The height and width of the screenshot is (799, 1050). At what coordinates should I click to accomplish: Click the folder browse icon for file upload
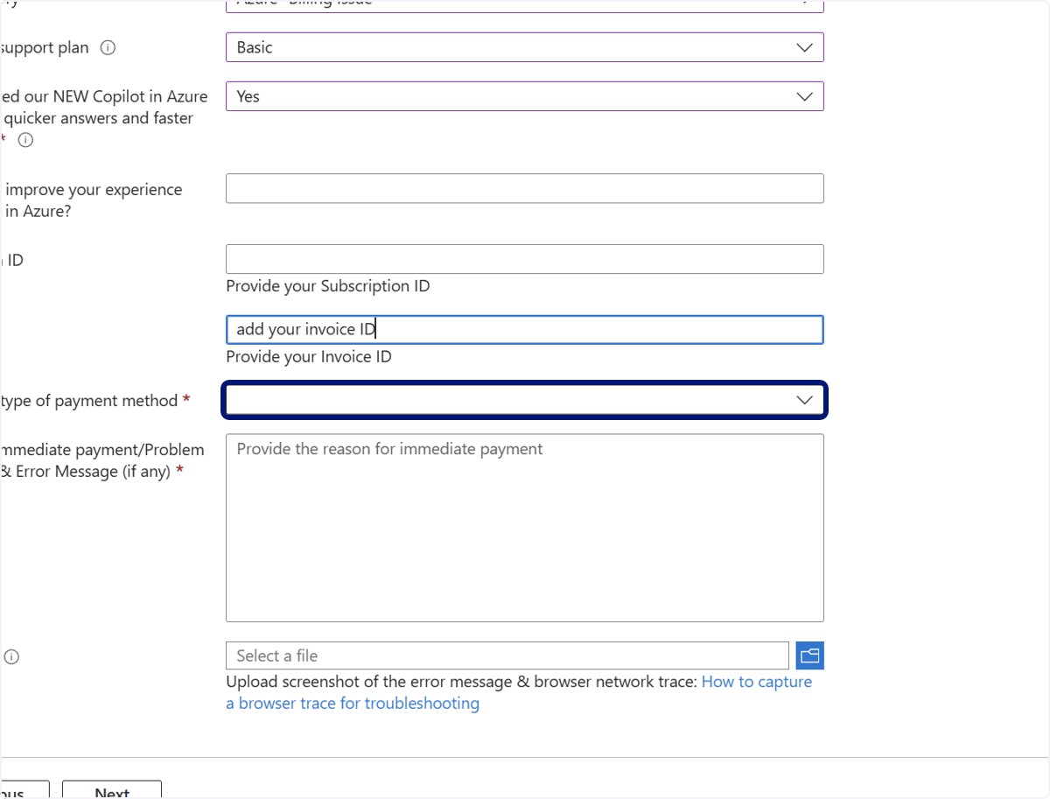tap(810, 655)
